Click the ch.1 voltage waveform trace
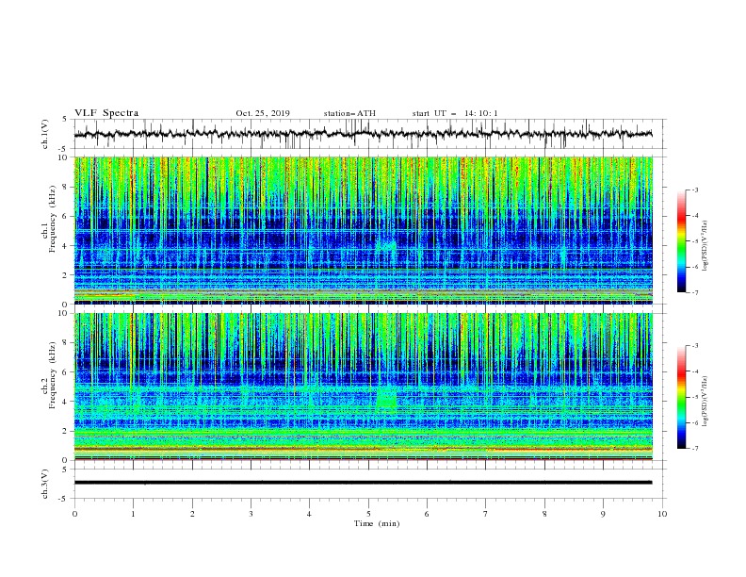 (364, 134)
